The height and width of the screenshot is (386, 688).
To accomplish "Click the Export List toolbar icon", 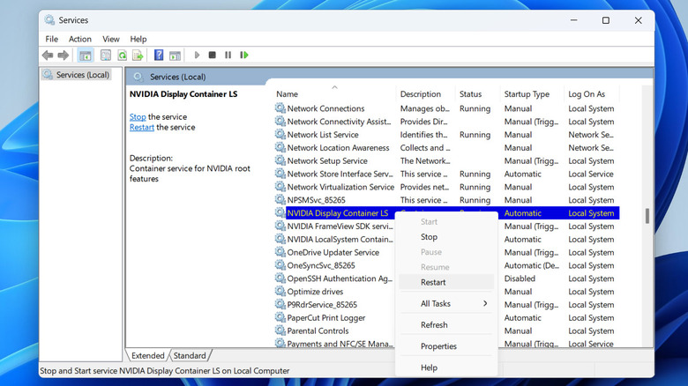I will [x=139, y=56].
